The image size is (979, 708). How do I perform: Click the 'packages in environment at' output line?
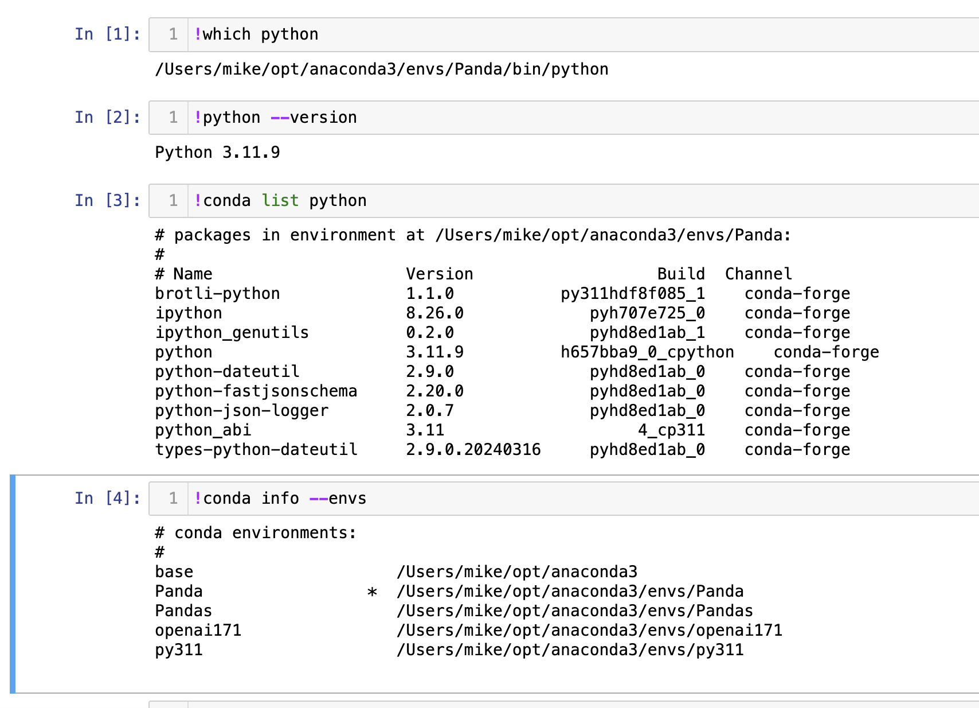pyautogui.click(x=473, y=235)
